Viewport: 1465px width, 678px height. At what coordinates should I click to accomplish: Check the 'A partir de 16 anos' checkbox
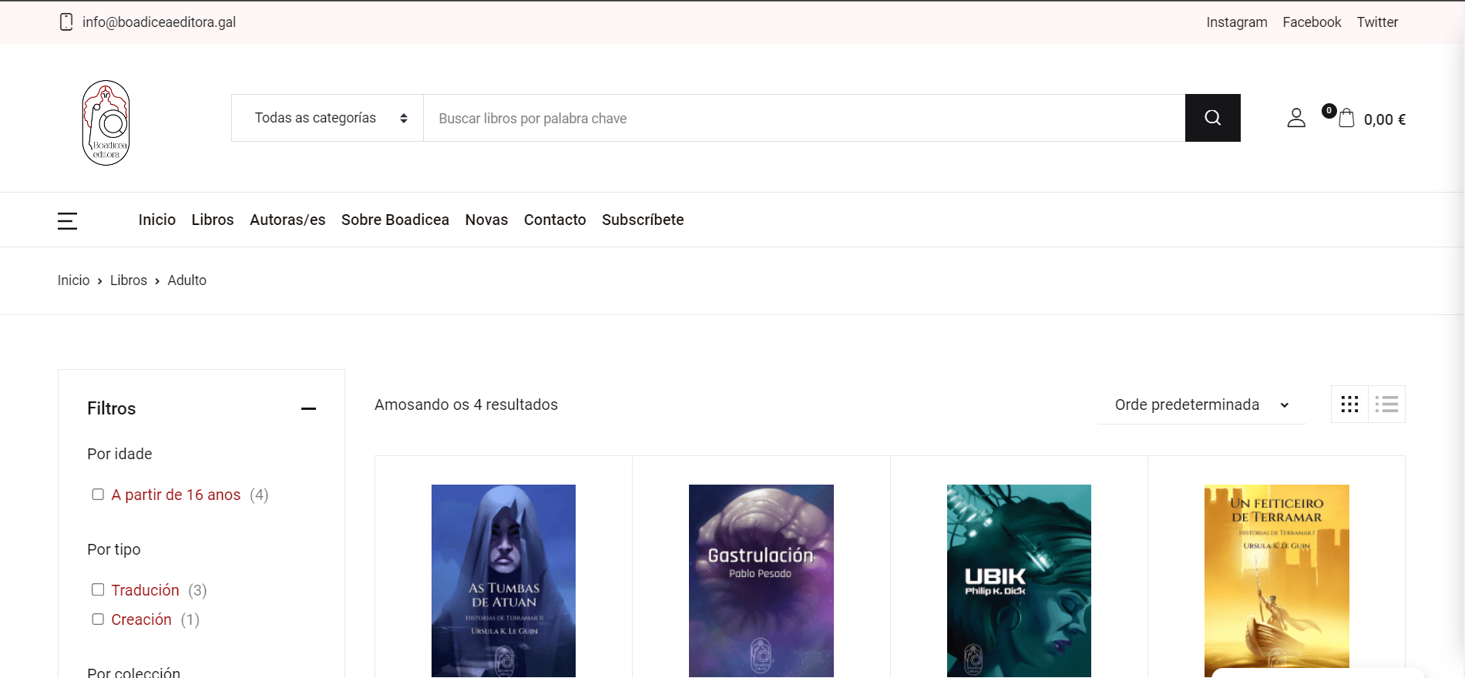[98, 495]
